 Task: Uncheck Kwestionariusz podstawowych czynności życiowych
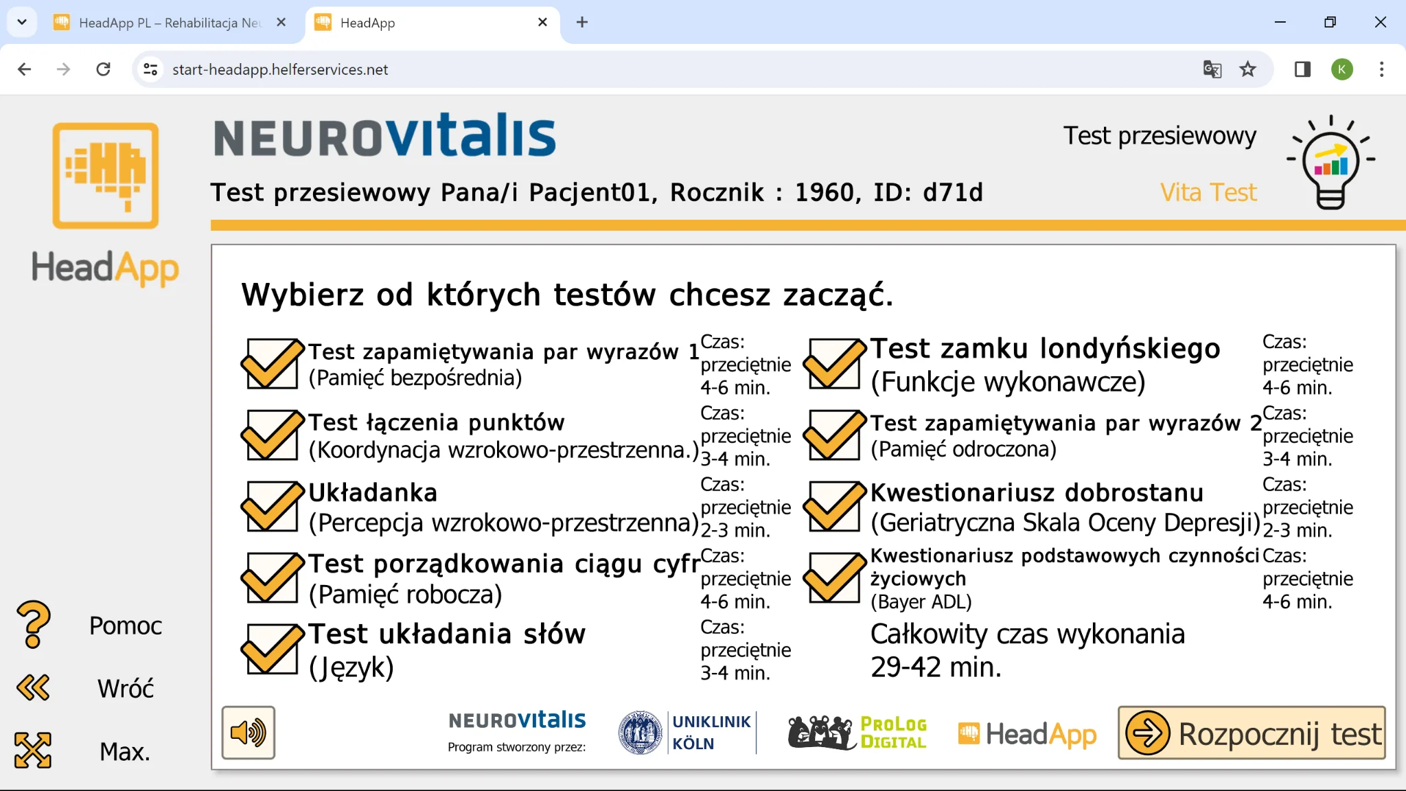point(834,578)
